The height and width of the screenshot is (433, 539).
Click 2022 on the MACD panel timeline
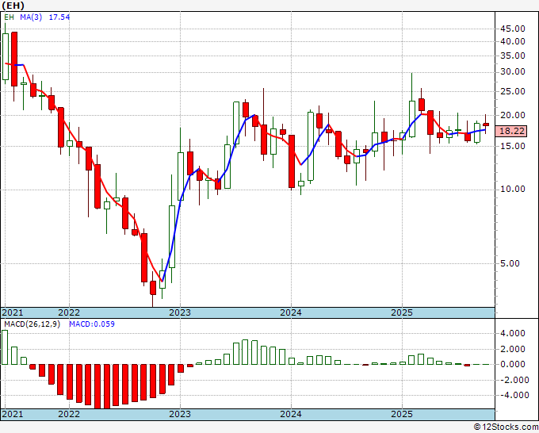click(69, 414)
